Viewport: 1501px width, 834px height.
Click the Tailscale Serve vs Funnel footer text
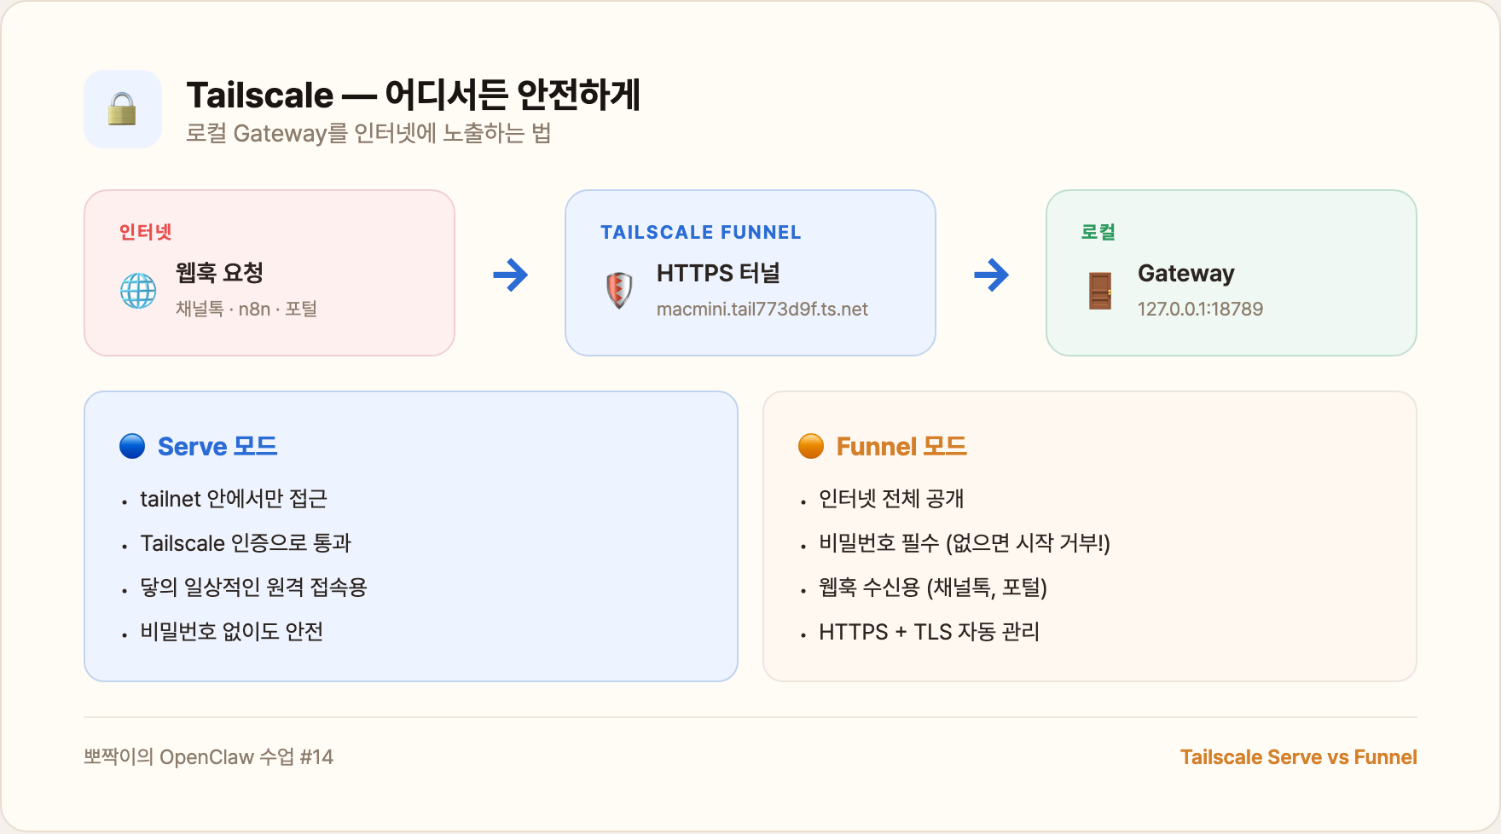(x=1298, y=756)
